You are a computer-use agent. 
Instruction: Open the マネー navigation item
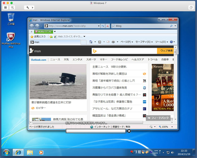click(104, 60)
